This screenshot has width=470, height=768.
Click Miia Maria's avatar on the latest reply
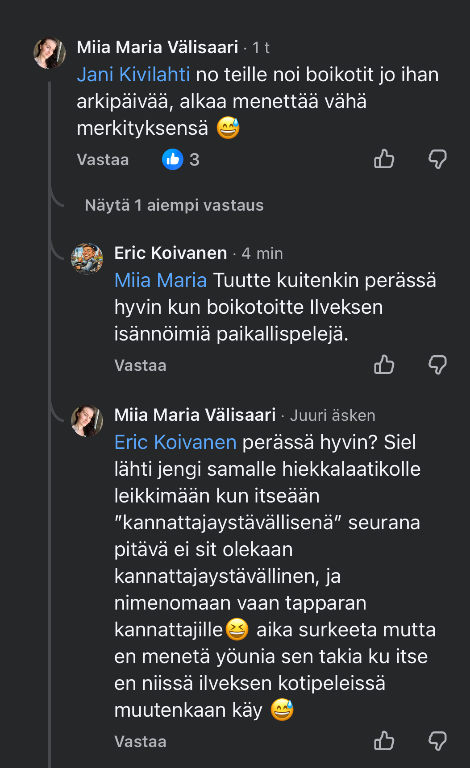point(87,421)
